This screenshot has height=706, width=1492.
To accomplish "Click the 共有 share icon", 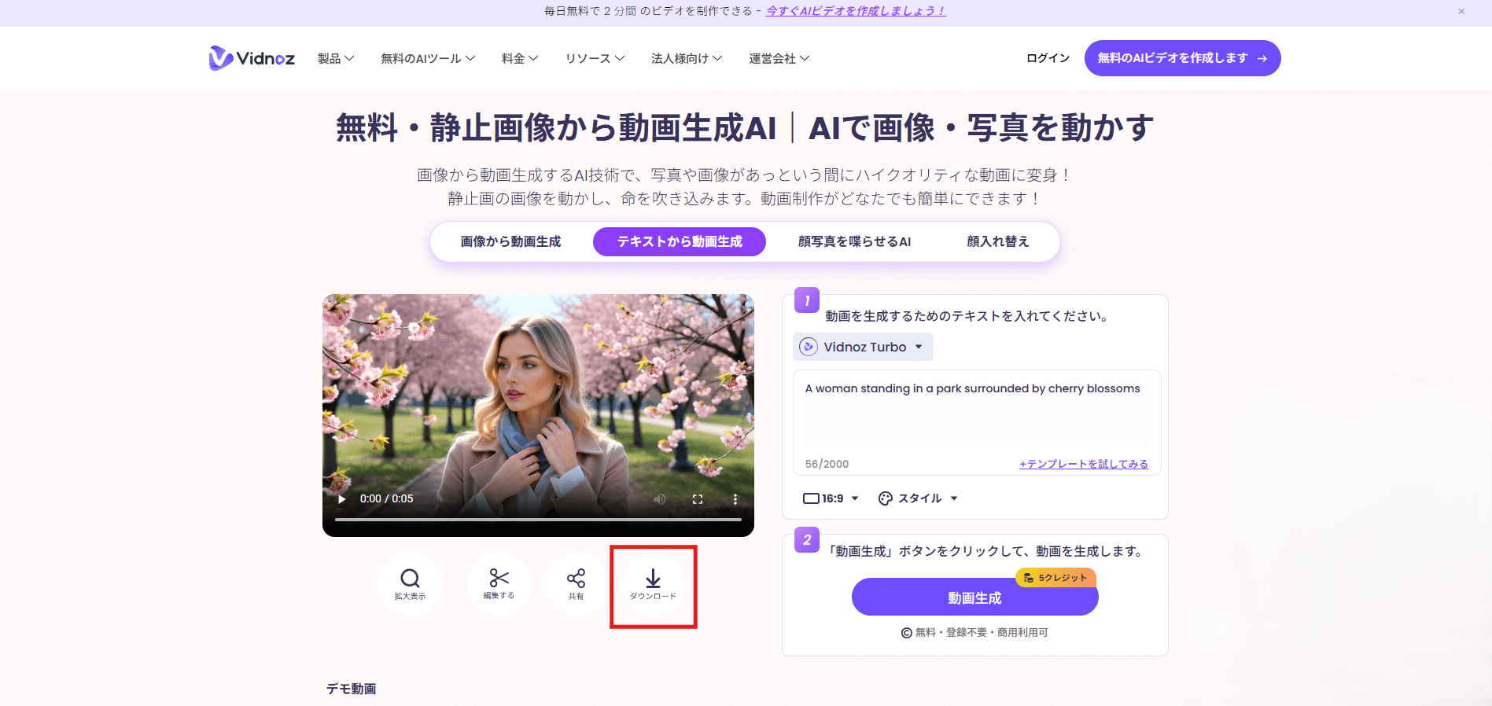I will pos(576,584).
